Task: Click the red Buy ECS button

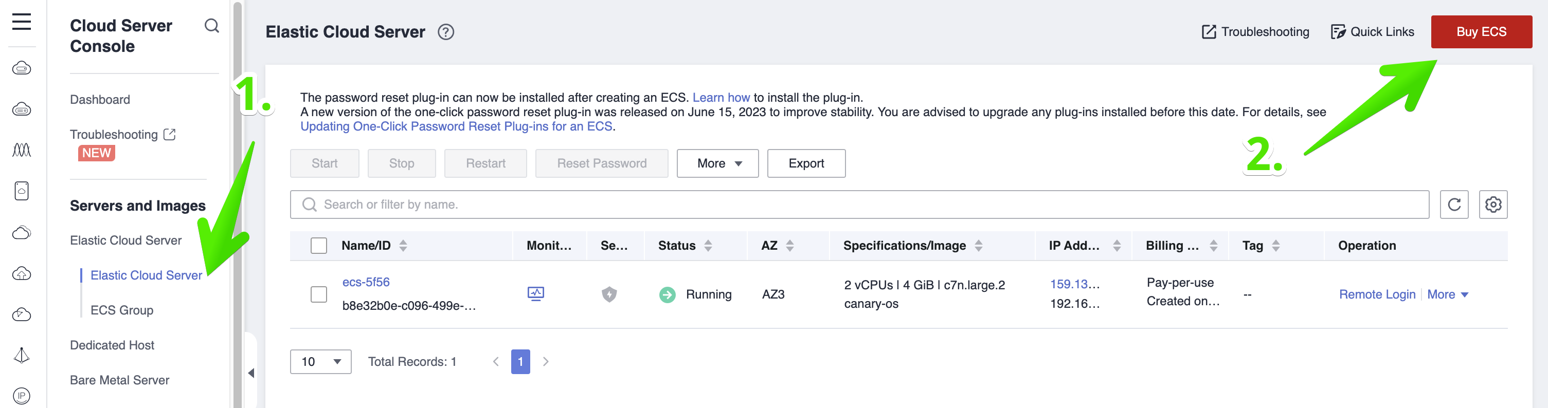Action: point(1481,32)
